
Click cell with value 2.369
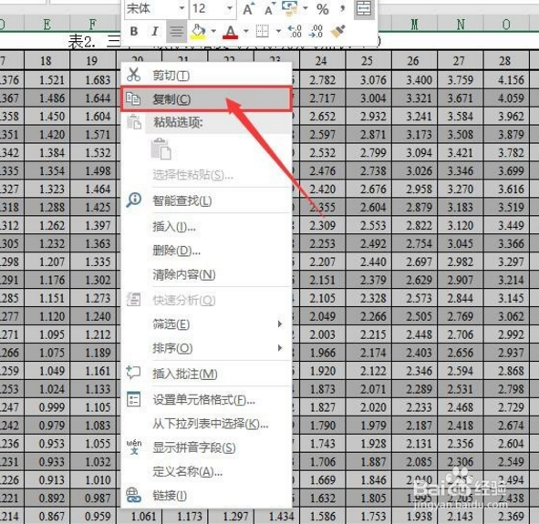506,516
